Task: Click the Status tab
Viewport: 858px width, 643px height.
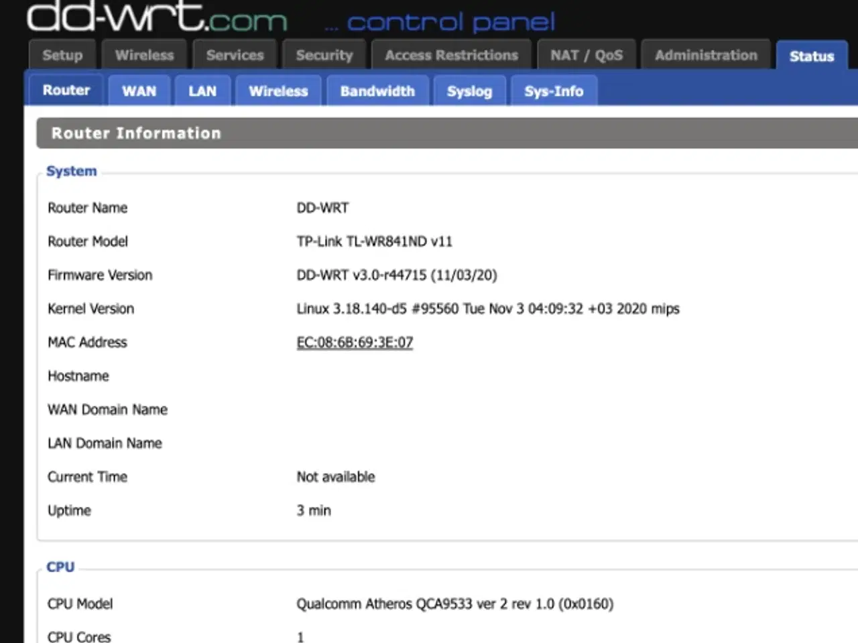Action: click(812, 56)
